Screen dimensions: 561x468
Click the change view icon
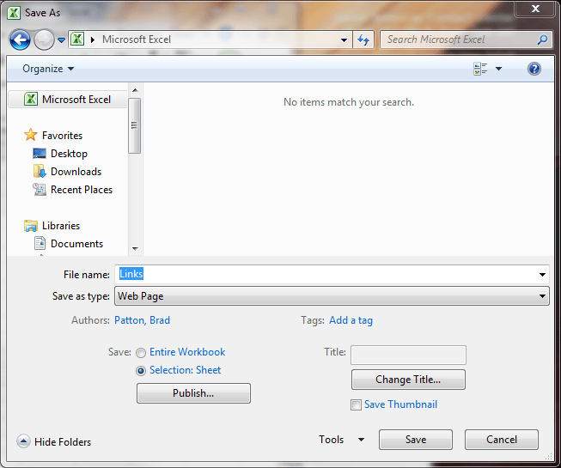tap(480, 69)
